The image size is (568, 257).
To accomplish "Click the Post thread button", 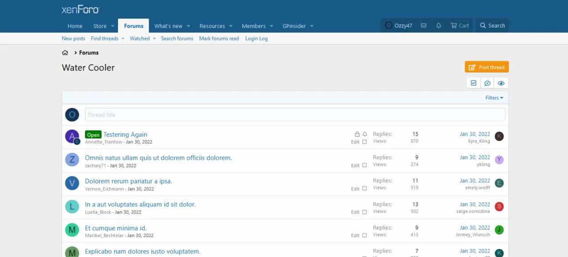I will click(487, 67).
